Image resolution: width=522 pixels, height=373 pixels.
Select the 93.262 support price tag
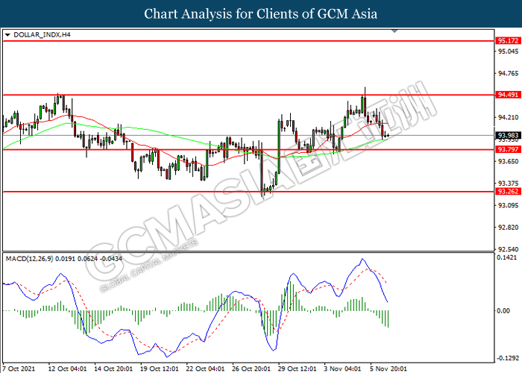[x=507, y=192]
